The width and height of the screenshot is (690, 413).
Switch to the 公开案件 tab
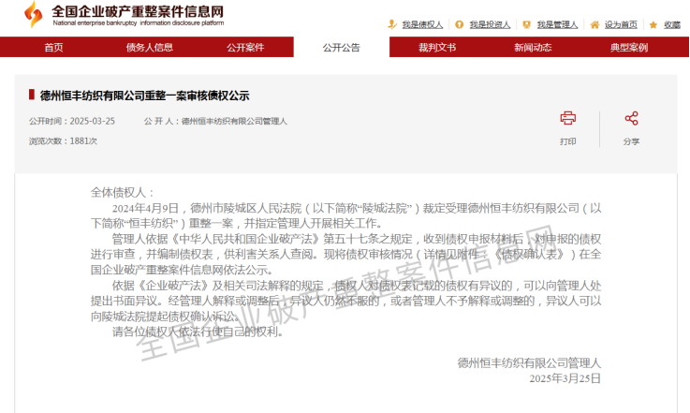point(245,47)
